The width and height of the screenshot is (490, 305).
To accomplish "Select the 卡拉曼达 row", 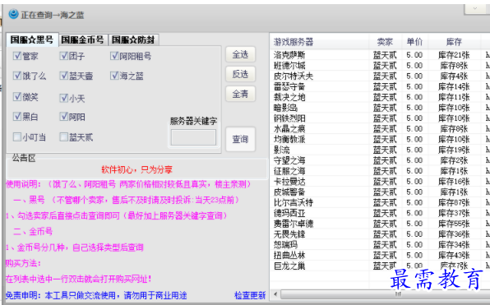I will point(380,182).
